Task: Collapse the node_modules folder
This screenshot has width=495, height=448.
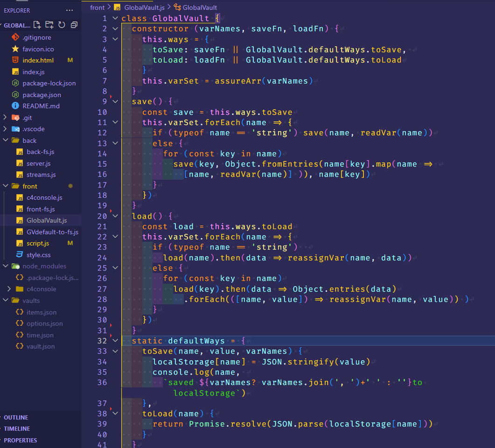Action: click(5, 266)
